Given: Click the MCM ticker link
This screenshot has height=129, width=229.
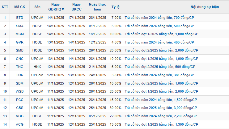Looking at the screenshot, I should [19, 34].
